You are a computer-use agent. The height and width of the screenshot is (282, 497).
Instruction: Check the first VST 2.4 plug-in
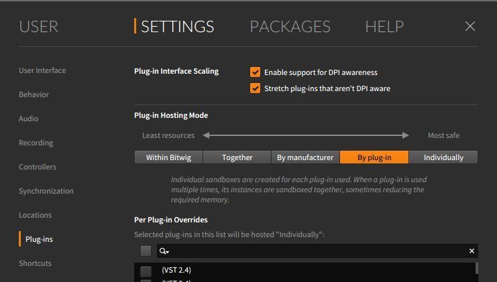tap(146, 271)
